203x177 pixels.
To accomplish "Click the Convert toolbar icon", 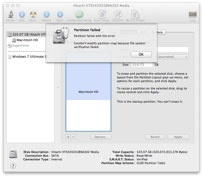I will pyautogui.click(x=118, y=14).
